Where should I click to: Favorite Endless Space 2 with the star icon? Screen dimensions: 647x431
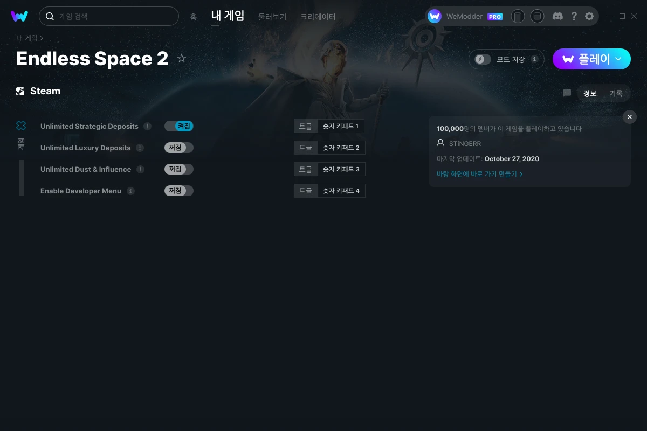tap(182, 58)
